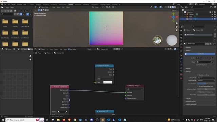The image size is (217, 122).
Task: Open the Render properties tab icon
Action: [181, 35]
